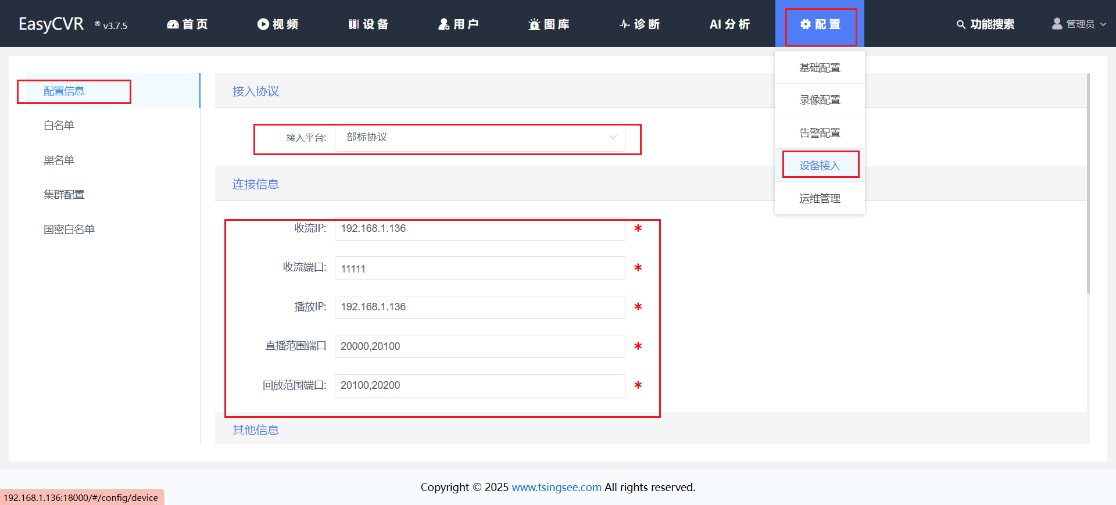Click the dashboard icon beside 首页
The image size is (1116, 505).
[x=173, y=24]
